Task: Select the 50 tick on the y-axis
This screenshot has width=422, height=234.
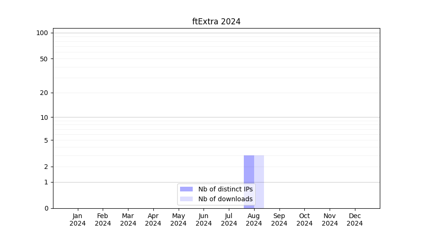Action: (x=44, y=59)
